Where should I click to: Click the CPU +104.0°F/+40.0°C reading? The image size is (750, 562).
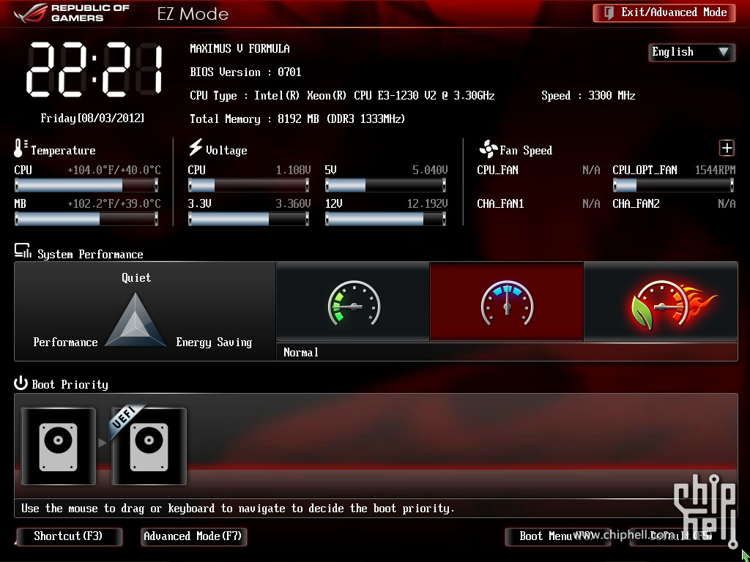click(x=114, y=170)
